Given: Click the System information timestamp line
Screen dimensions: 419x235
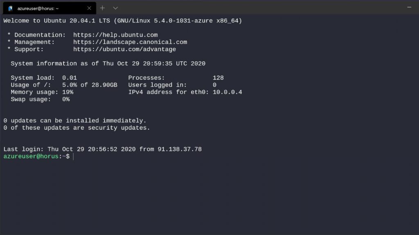Looking at the screenshot, I should click(x=108, y=64).
